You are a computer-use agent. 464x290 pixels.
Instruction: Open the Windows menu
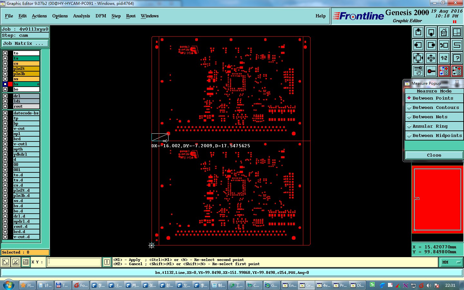click(150, 16)
